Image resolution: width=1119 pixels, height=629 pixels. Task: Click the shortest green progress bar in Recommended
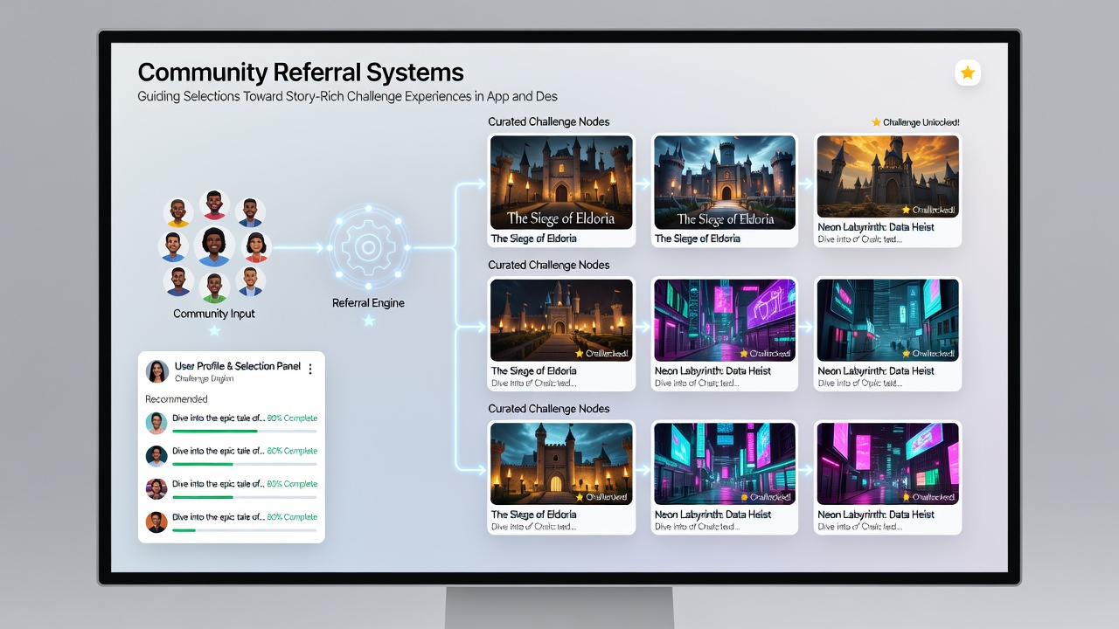pos(184,530)
